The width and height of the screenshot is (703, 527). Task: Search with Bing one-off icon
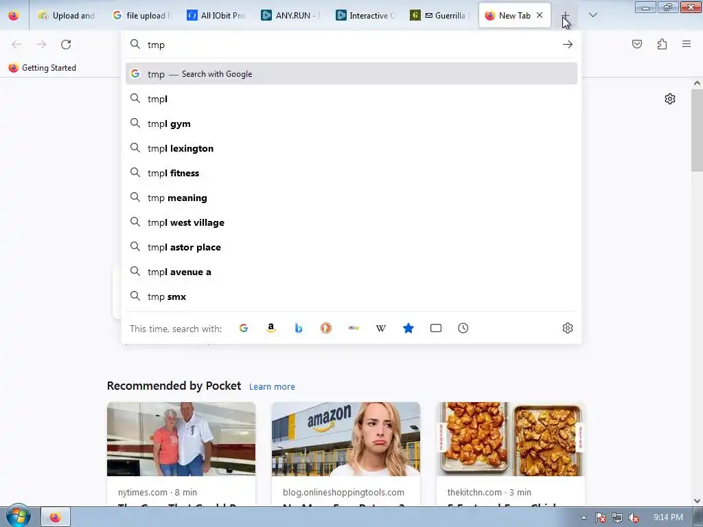click(x=299, y=328)
